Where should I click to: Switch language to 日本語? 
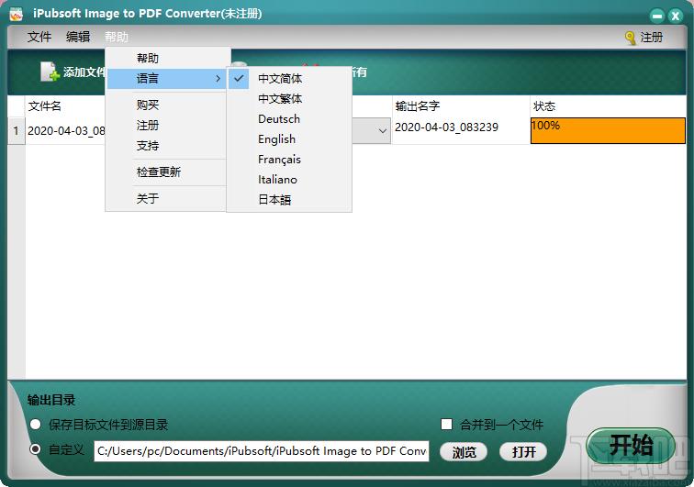pyautogui.click(x=289, y=200)
